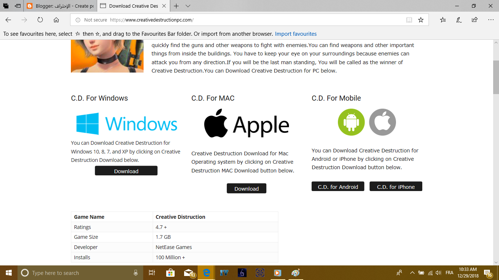This screenshot has height=280, width=499.
Task: Open the Windows Start menu
Action: pos(9,273)
